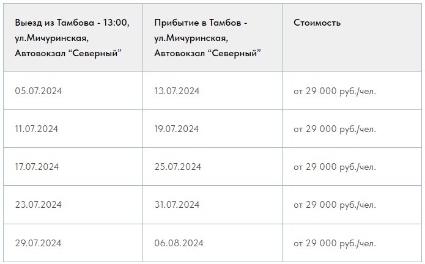Click the price in the 05.07.2024 row
Image resolution: width=425 pixels, height=264 pixels.
point(334,91)
